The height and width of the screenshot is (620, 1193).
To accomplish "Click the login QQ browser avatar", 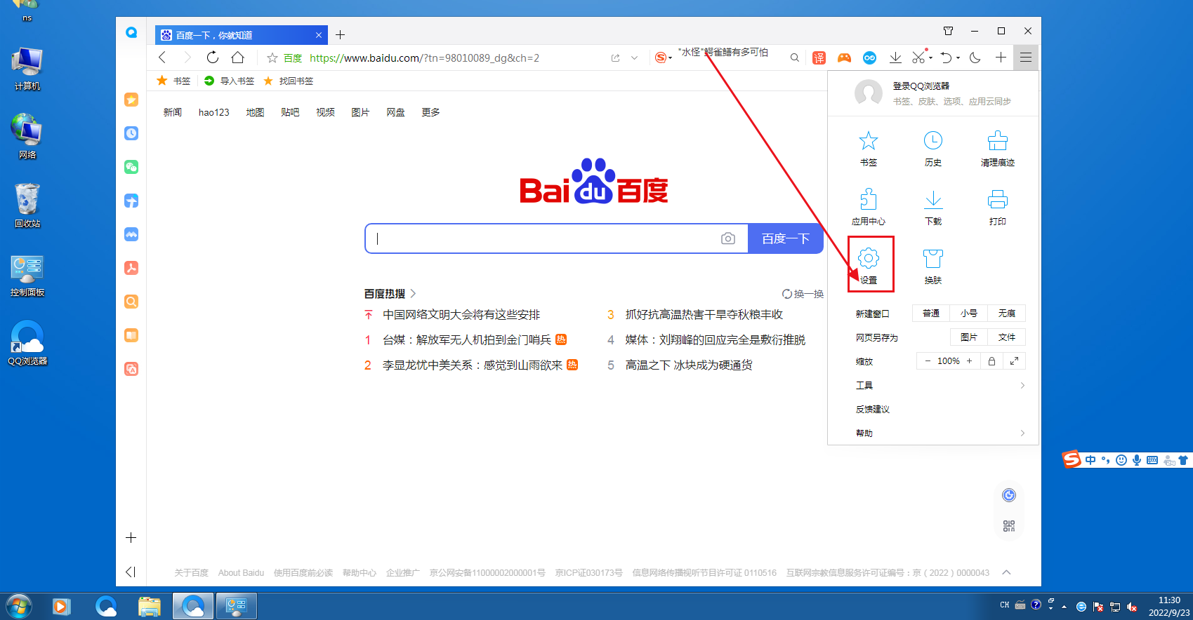I will (x=869, y=93).
